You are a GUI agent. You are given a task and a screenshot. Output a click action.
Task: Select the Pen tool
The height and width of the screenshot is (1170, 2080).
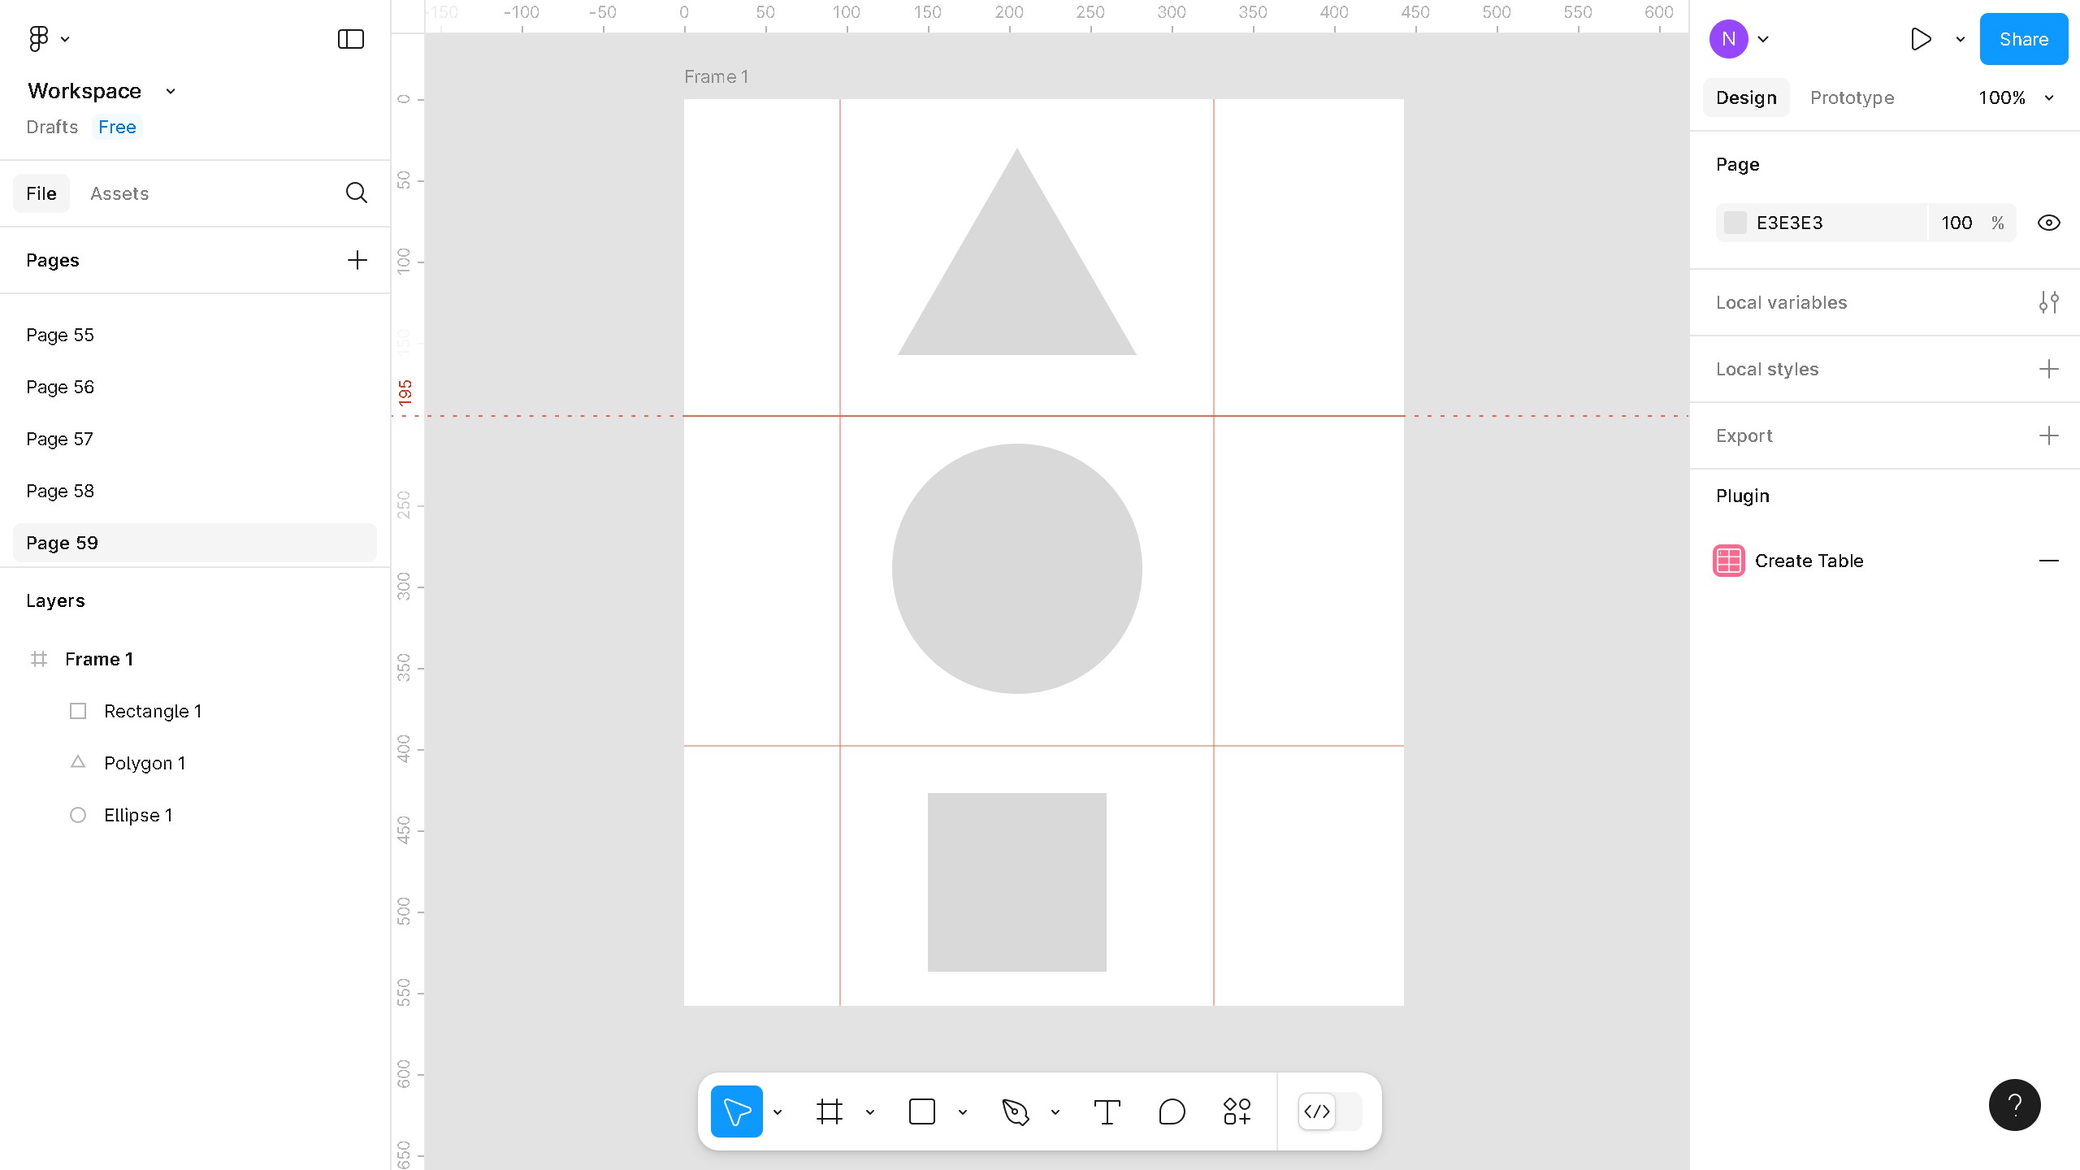(1017, 1111)
